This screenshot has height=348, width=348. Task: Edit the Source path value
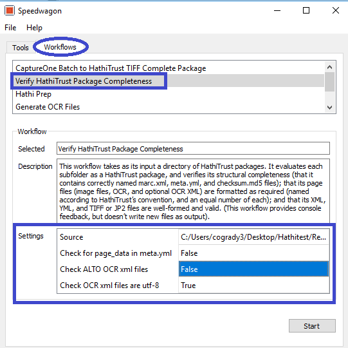(253, 237)
